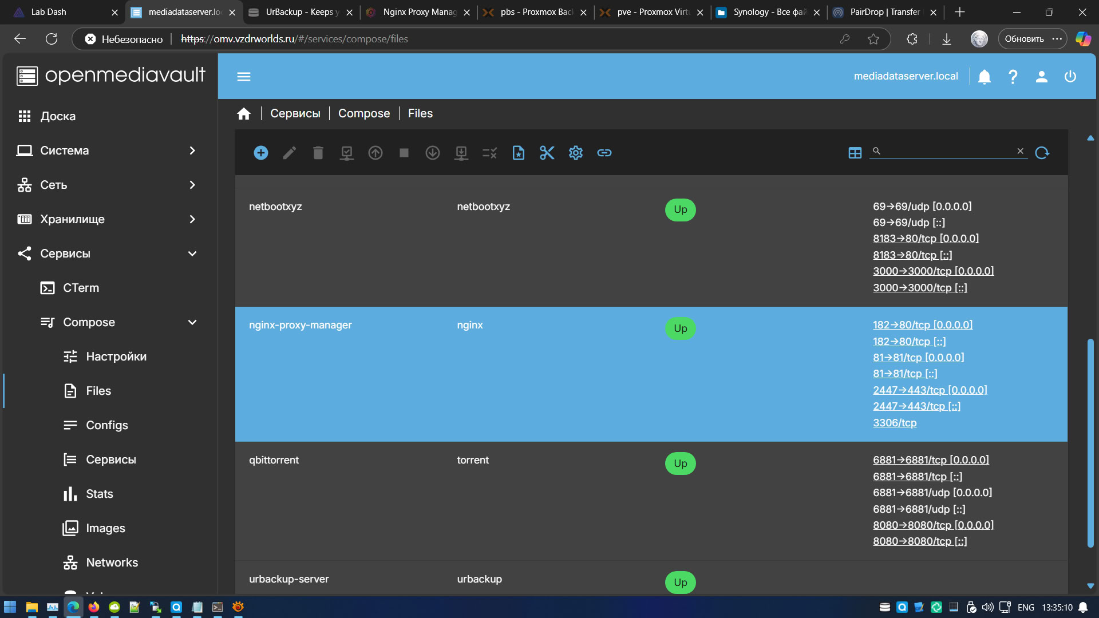Open the gear settings icon in toolbar
Viewport: 1099px width, 618px height.
pyautogui.click(x=575, y=153)
